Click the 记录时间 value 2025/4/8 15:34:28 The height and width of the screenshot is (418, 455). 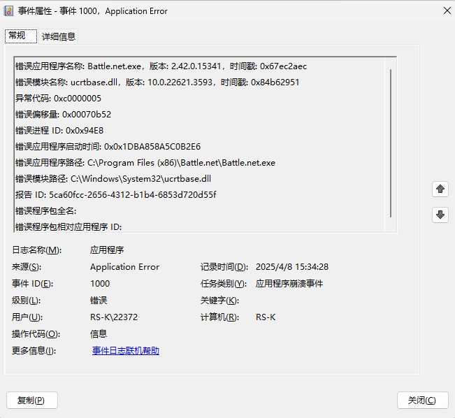pyautogui.click(x=292, y=267)
